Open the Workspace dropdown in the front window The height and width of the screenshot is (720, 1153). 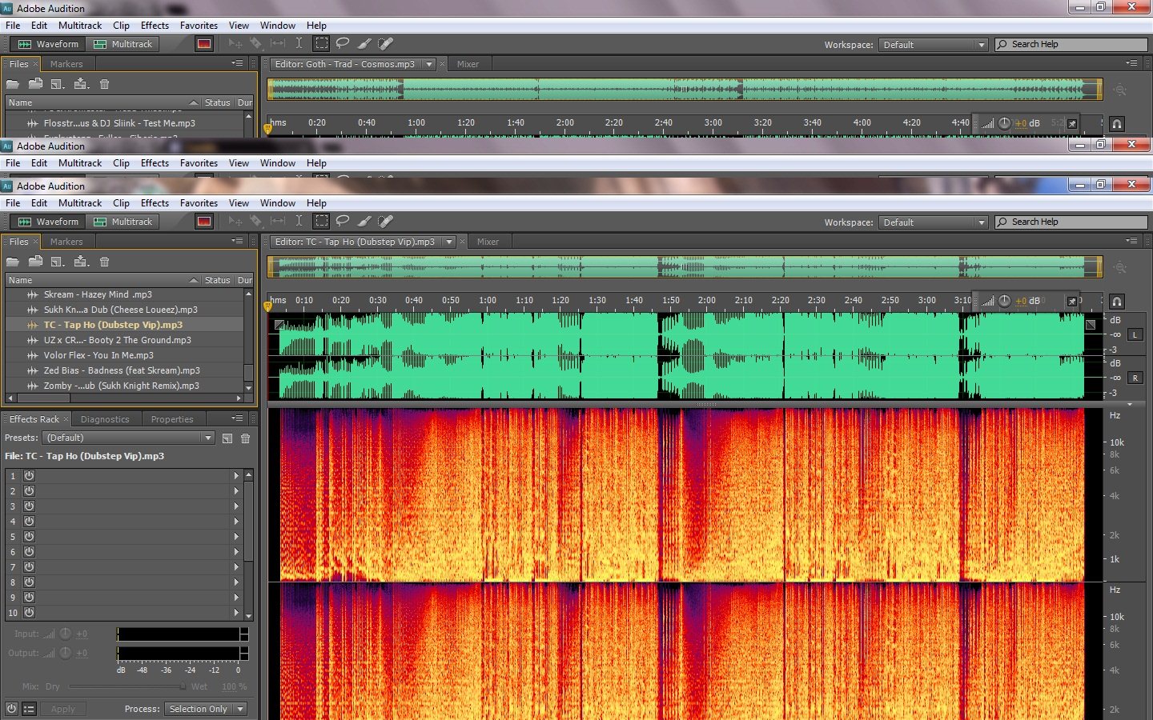point(933,222)
